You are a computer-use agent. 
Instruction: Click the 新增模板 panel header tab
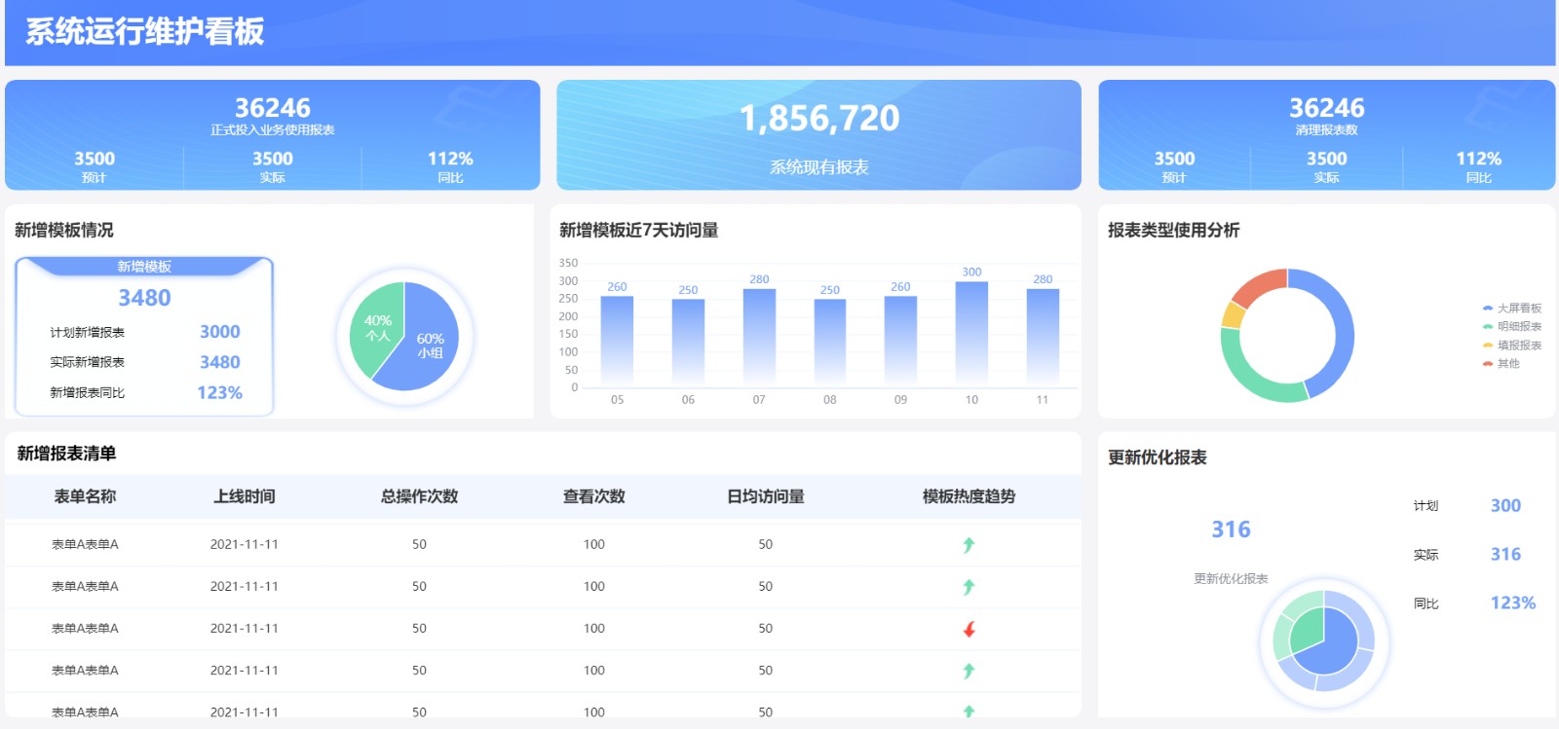point(144,266)
